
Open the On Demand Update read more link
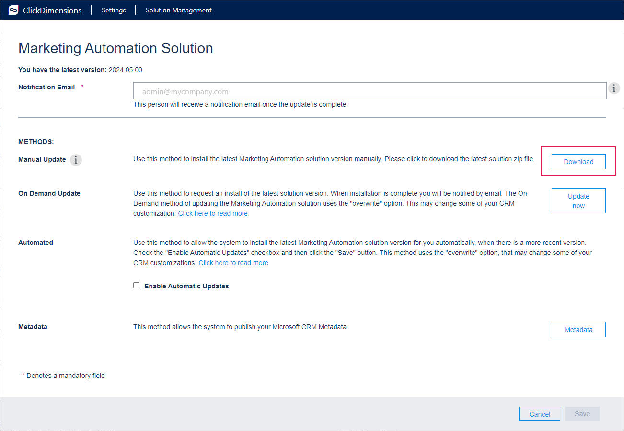pos(212,213)
